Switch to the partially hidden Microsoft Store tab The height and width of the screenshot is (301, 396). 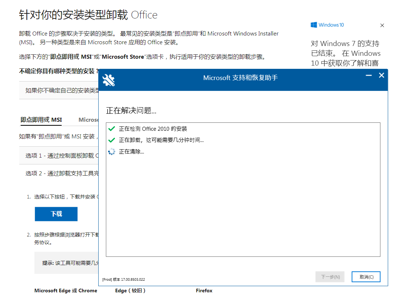(x=88, y=120)
